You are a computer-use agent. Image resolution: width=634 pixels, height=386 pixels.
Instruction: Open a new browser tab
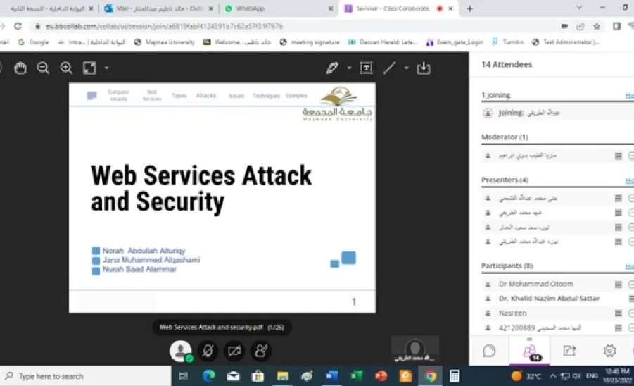click(x=469, y=8)
